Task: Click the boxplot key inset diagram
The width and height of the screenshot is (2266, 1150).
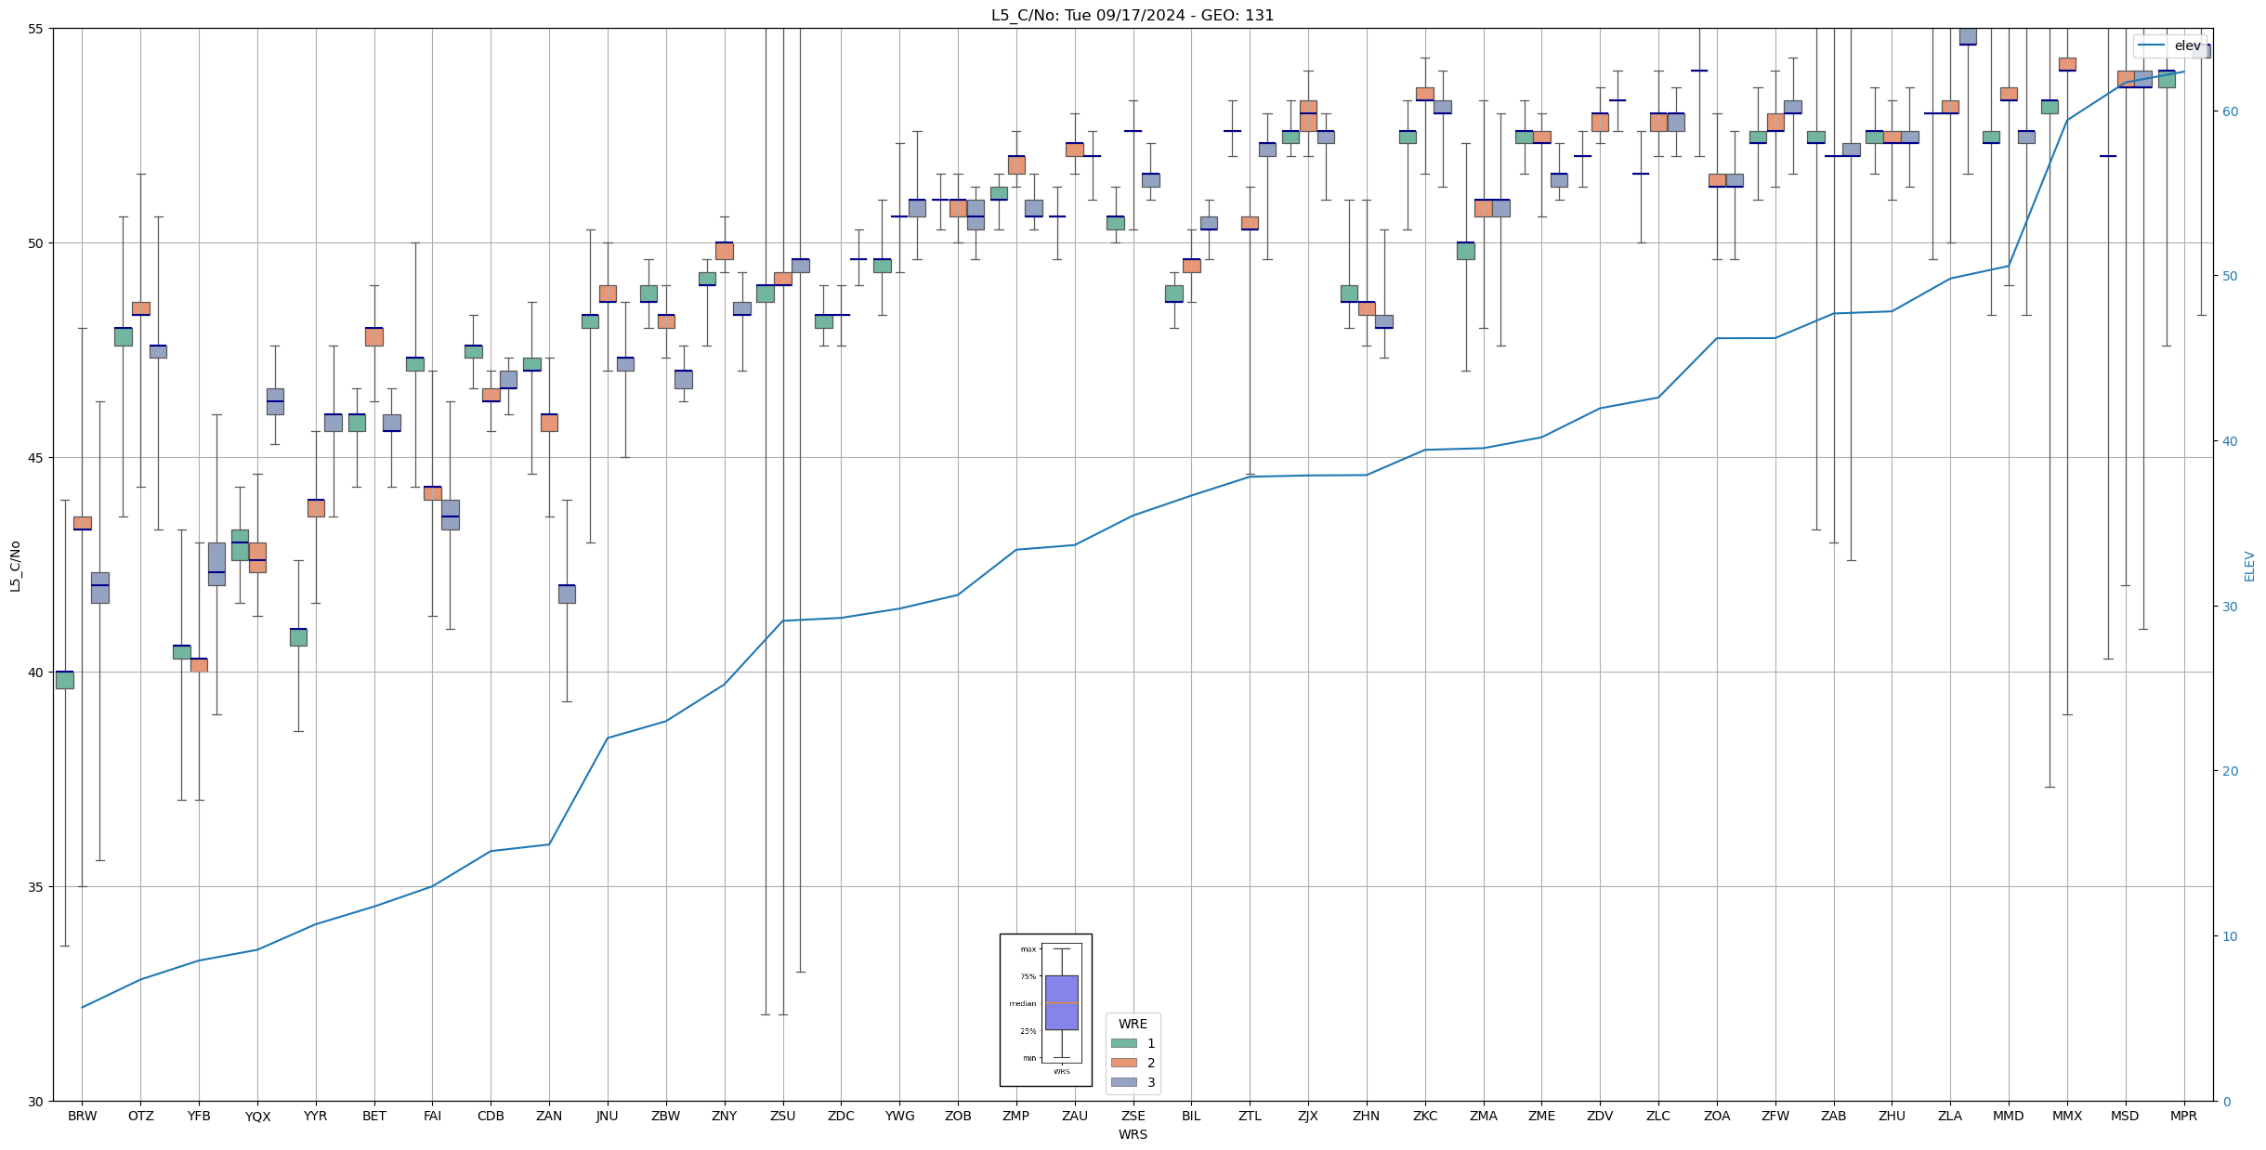Action: 1045,1010
